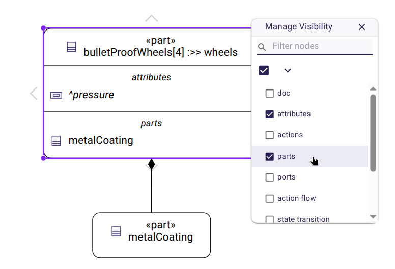Click the Filter nodes search field
Image resolution: width=395 pixels, height=269 pixels.
(321, 46)
